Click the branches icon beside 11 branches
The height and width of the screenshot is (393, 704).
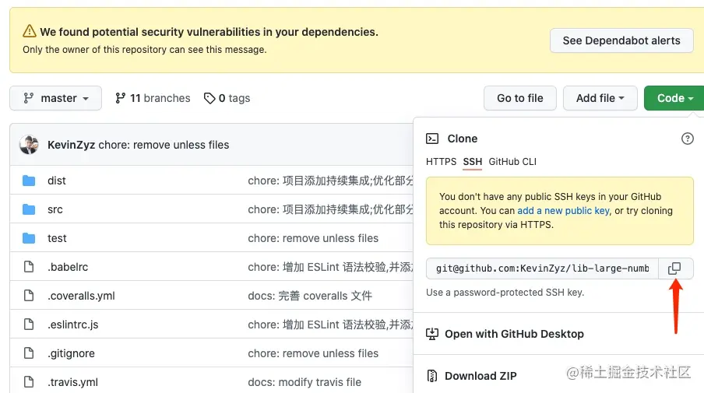coord(120,98)
